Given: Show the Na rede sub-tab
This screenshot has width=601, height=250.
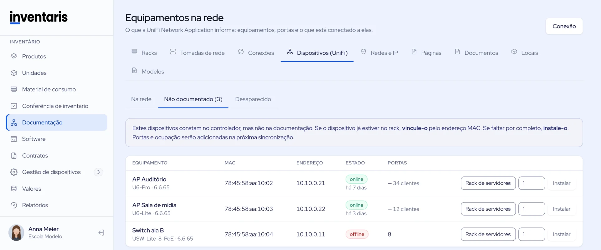Looking at the screenshot, I should [141, 99].
